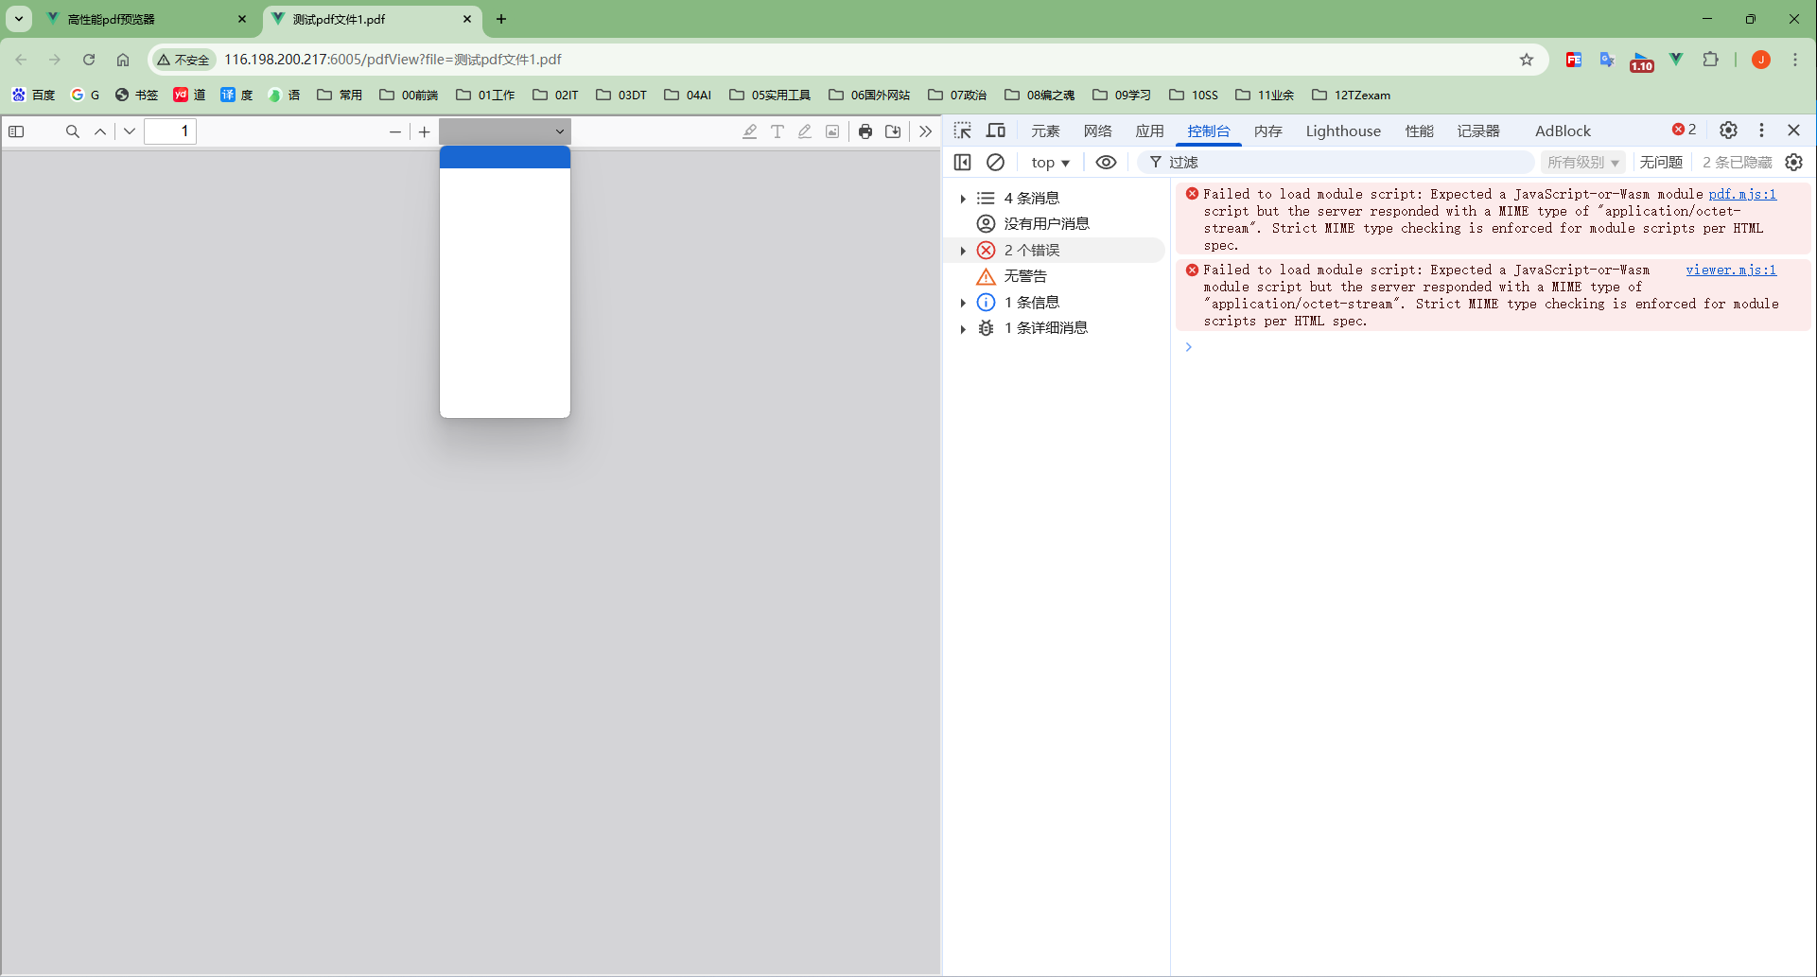The image size is (1817, 977).
Task: Go to previous PDF page
Action: click(x=100, y=131)
